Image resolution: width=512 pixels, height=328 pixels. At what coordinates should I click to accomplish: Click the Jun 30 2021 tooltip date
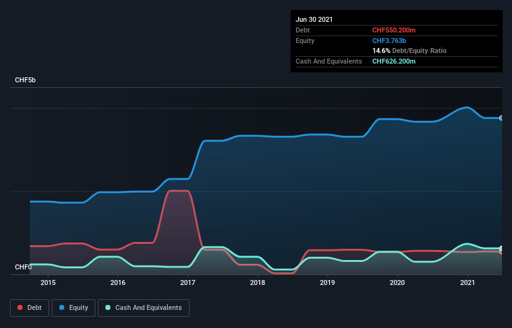(x=314, y=19)
